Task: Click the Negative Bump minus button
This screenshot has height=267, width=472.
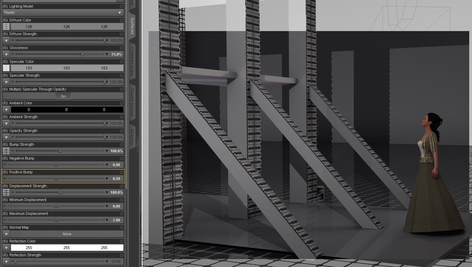Action: [4, 165]
